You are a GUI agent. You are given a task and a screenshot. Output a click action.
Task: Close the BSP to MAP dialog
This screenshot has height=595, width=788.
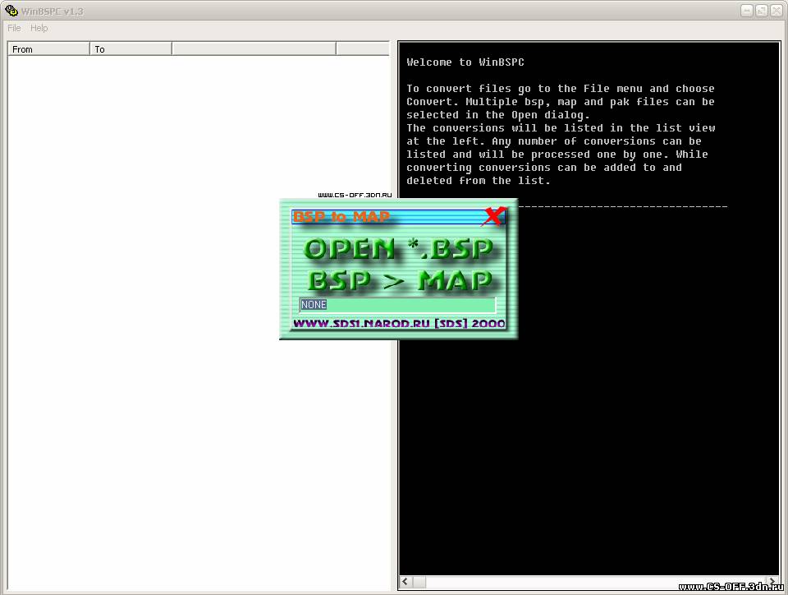coord(493,216)
